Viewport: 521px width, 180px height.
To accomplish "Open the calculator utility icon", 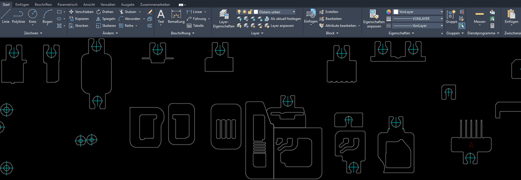I will click(x=492, y=26).
